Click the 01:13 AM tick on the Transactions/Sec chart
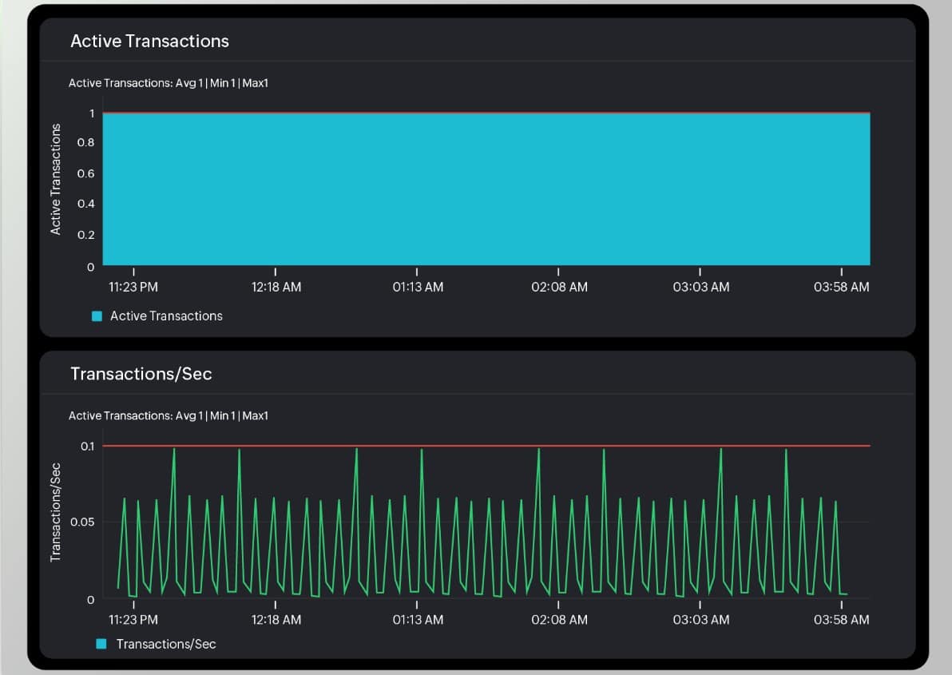 tap(418, 620)
